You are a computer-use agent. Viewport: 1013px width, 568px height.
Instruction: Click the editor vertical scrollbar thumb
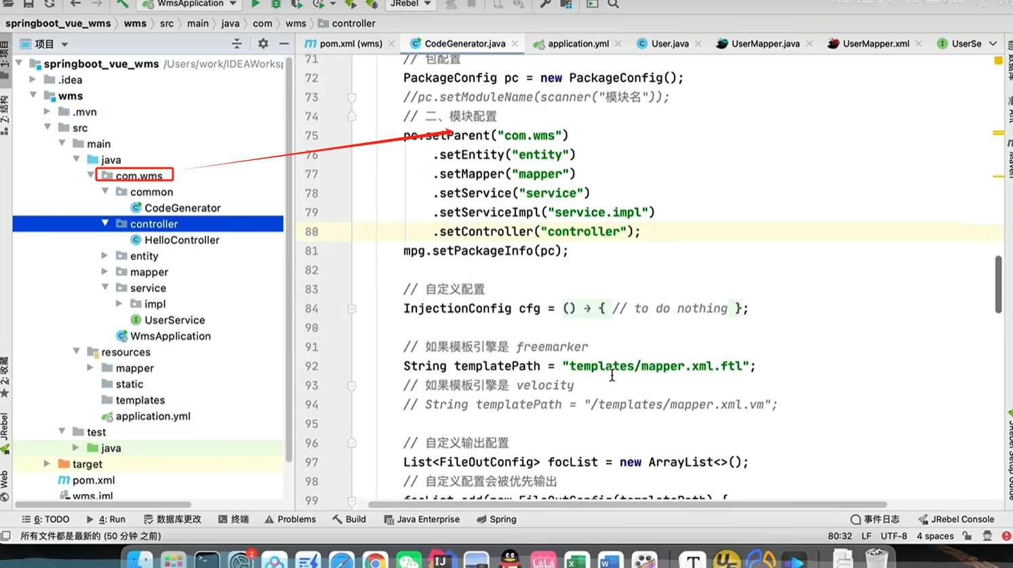pyautogui.click(x=998, y=285)
